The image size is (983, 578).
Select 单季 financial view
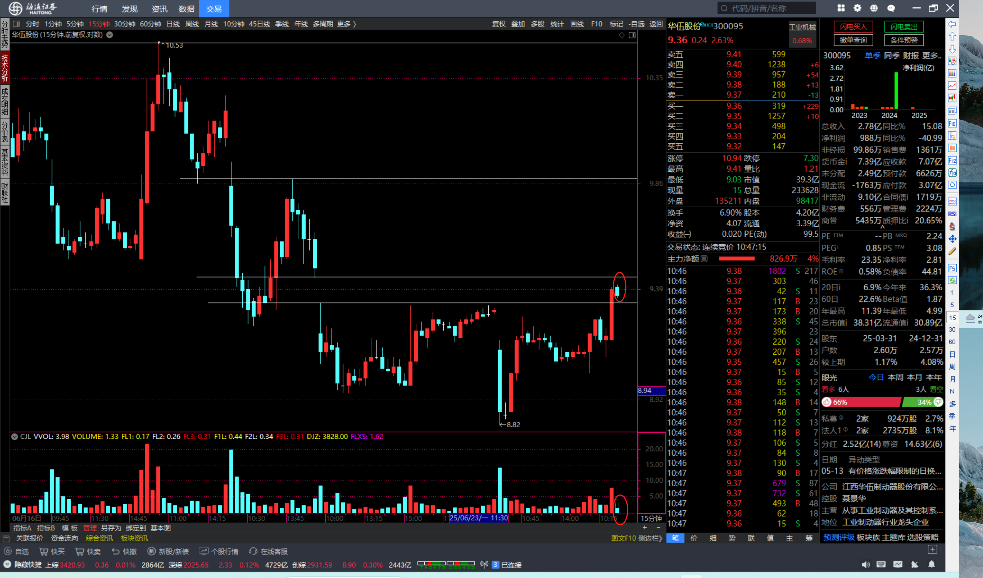[x=872, y=55]
